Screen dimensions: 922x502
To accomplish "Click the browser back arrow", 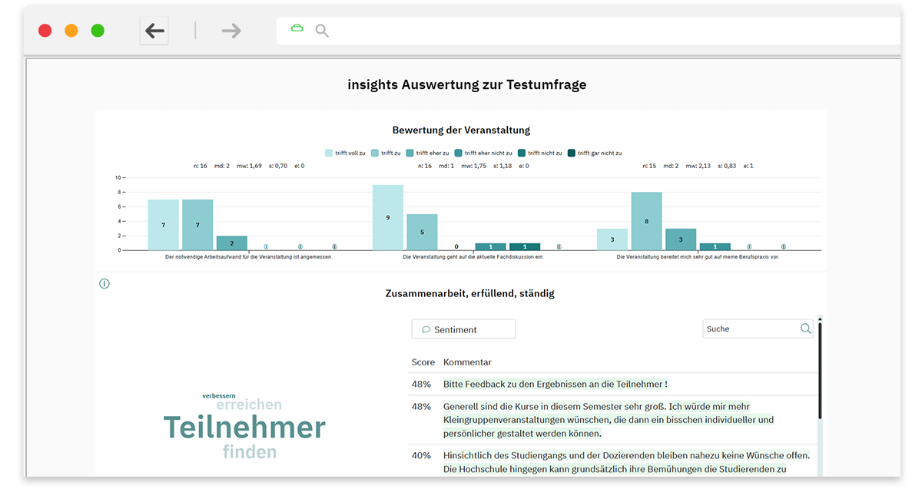I will click(x=154, y=31).
